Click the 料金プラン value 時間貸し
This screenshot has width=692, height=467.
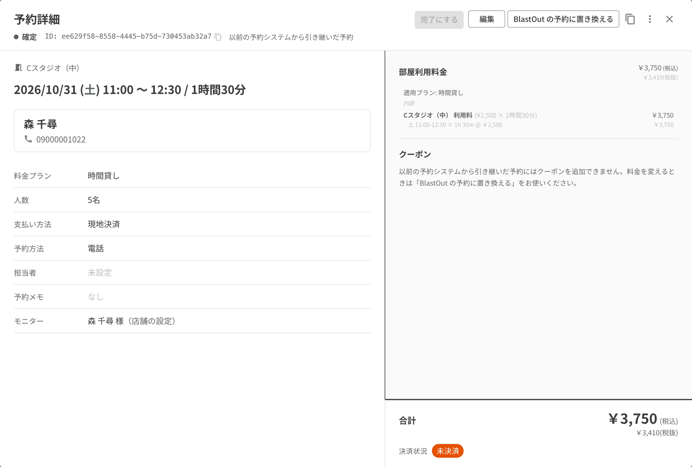pos(104,176)
